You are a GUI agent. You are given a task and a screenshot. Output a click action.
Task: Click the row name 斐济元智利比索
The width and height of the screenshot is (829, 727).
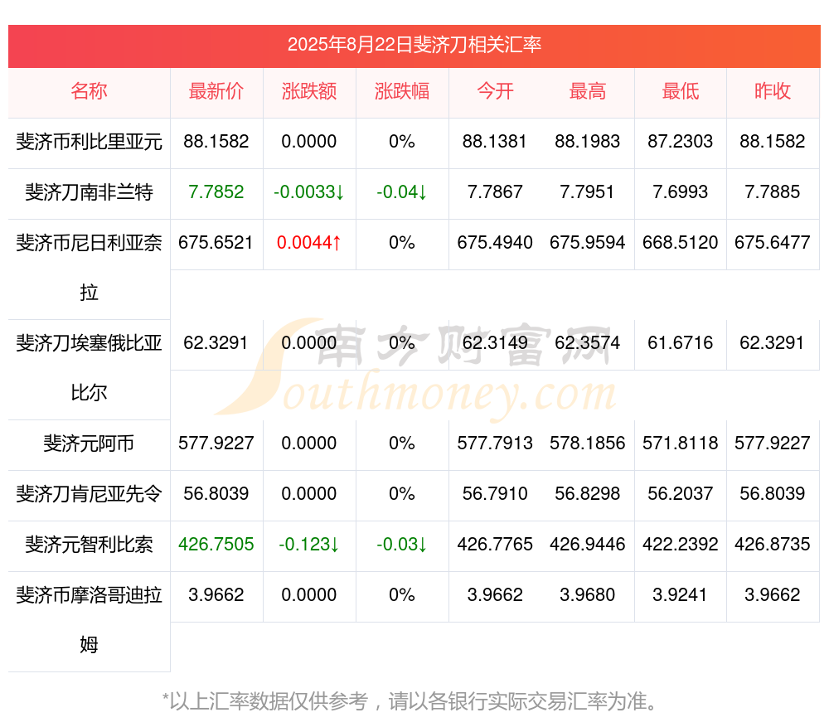pos(89,544)
